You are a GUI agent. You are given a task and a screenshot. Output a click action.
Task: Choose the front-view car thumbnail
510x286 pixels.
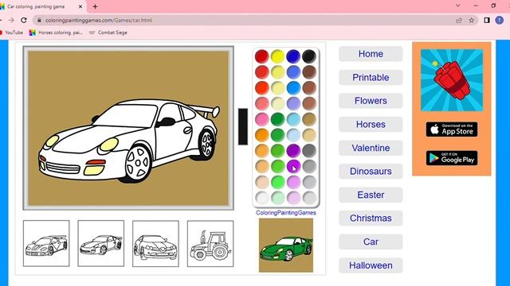[155, 244]
